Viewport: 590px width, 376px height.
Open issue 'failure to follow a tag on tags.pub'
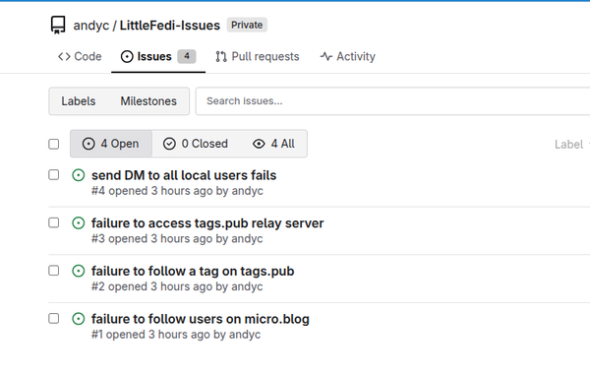click(x=193, y=271)
